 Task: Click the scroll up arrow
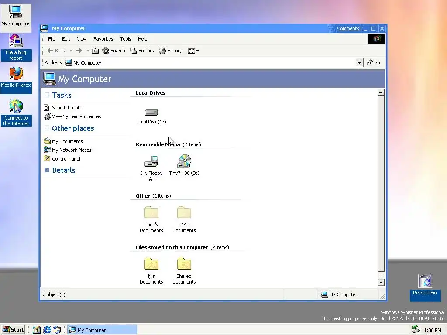click(x=381, y=92)
